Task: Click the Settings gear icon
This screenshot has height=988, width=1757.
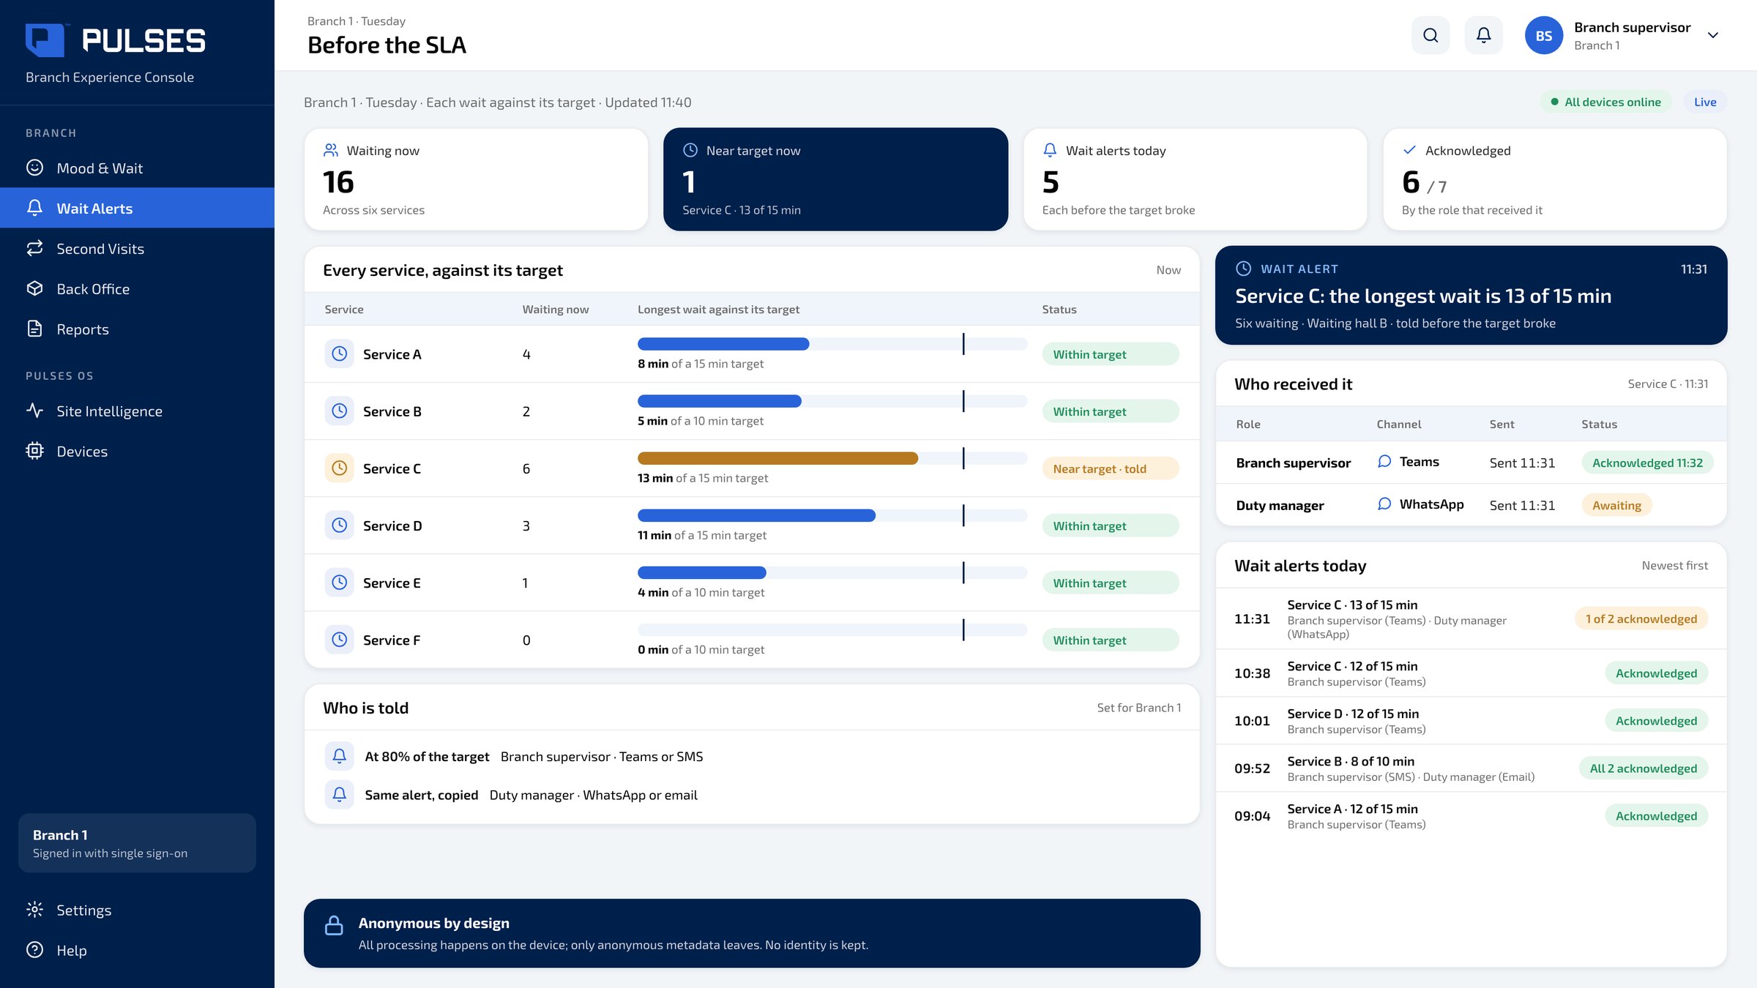Action: [x=34, y=910]
